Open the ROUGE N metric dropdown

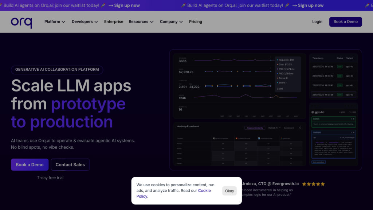[x=274, y=128]
